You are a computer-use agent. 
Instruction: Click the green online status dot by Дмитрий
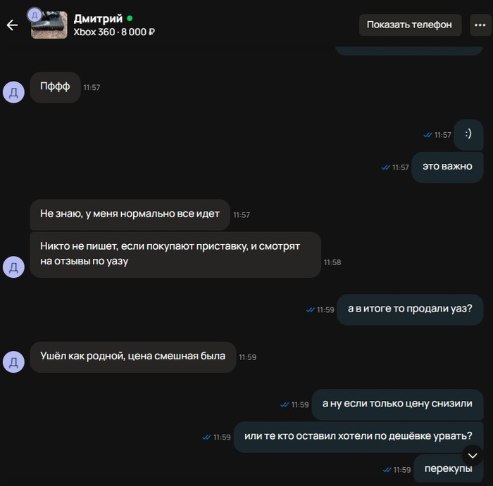click(x=130, y=18)
